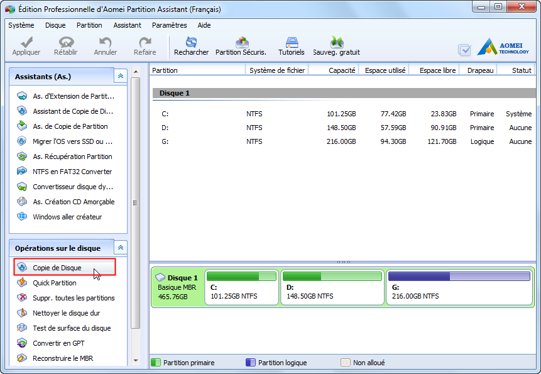The width and height of the screenshot is (541, 374).
Task: Open the Système menu
Action: coord(21,25)
